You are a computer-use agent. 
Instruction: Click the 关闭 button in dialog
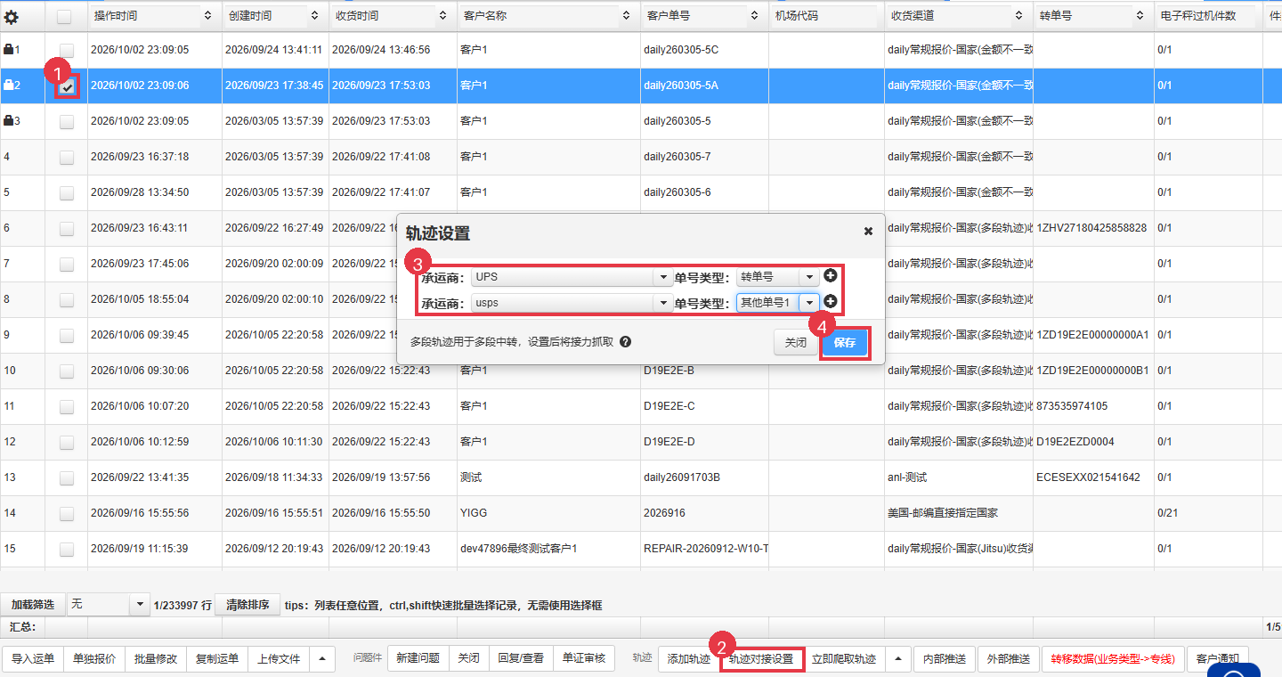(796, 343)
